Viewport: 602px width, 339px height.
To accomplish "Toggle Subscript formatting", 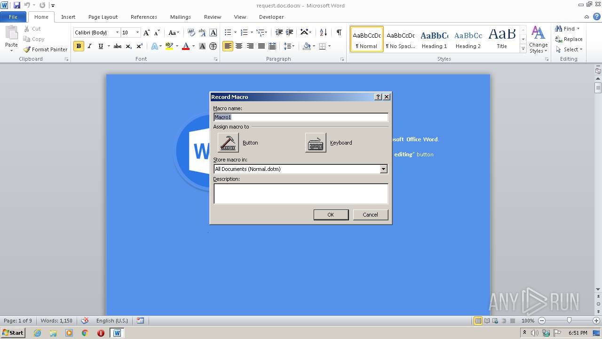I will click(x=129, y=46).
